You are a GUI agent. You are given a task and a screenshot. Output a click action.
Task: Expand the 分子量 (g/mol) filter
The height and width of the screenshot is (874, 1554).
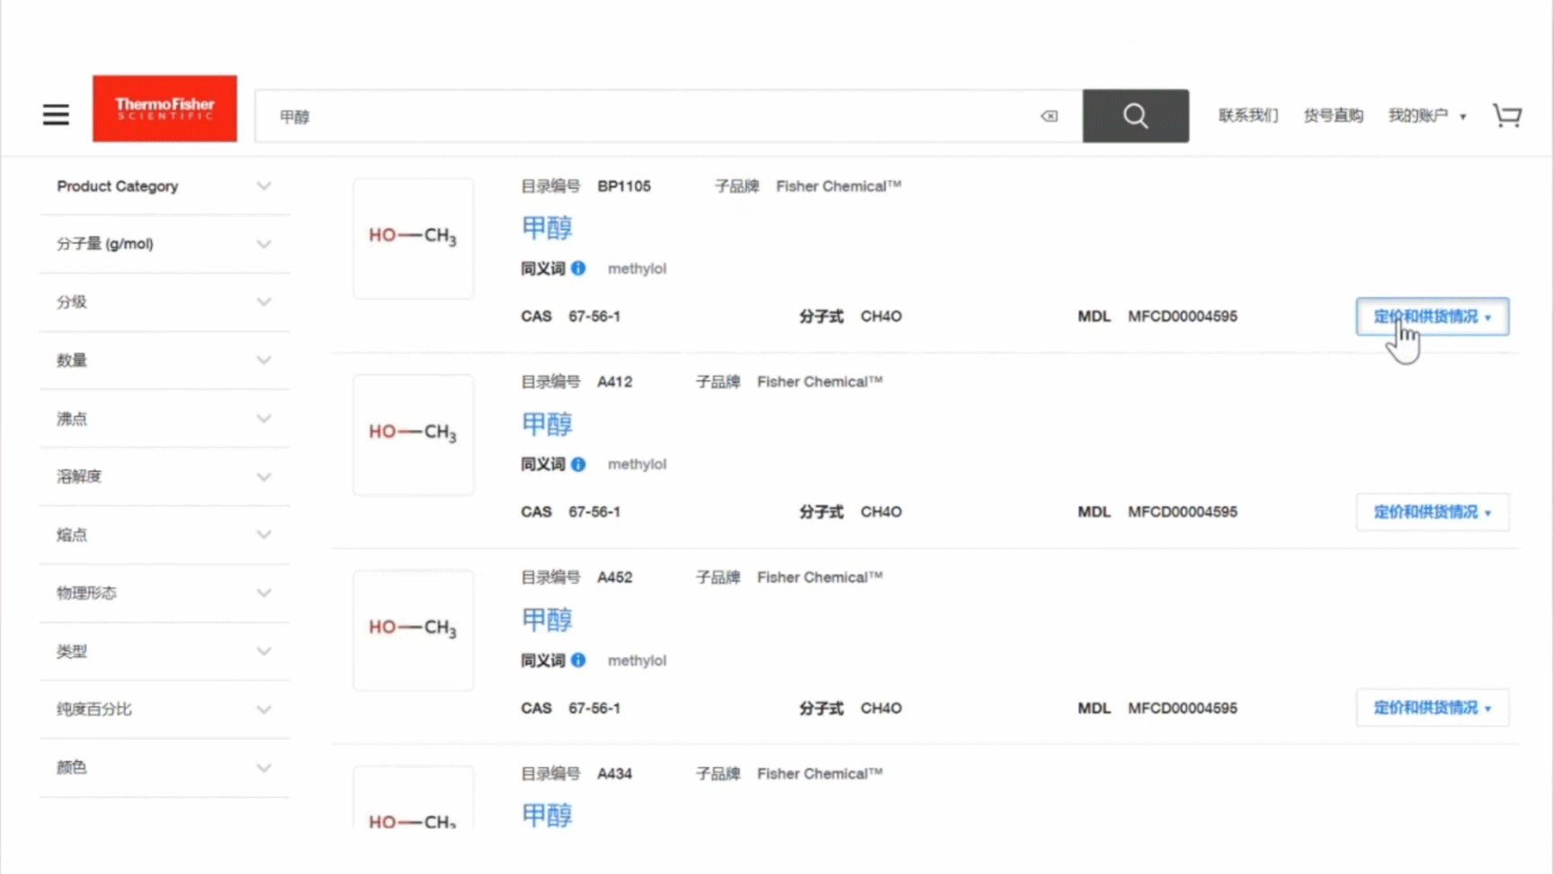pyautogui.click(x=164, y=244)
